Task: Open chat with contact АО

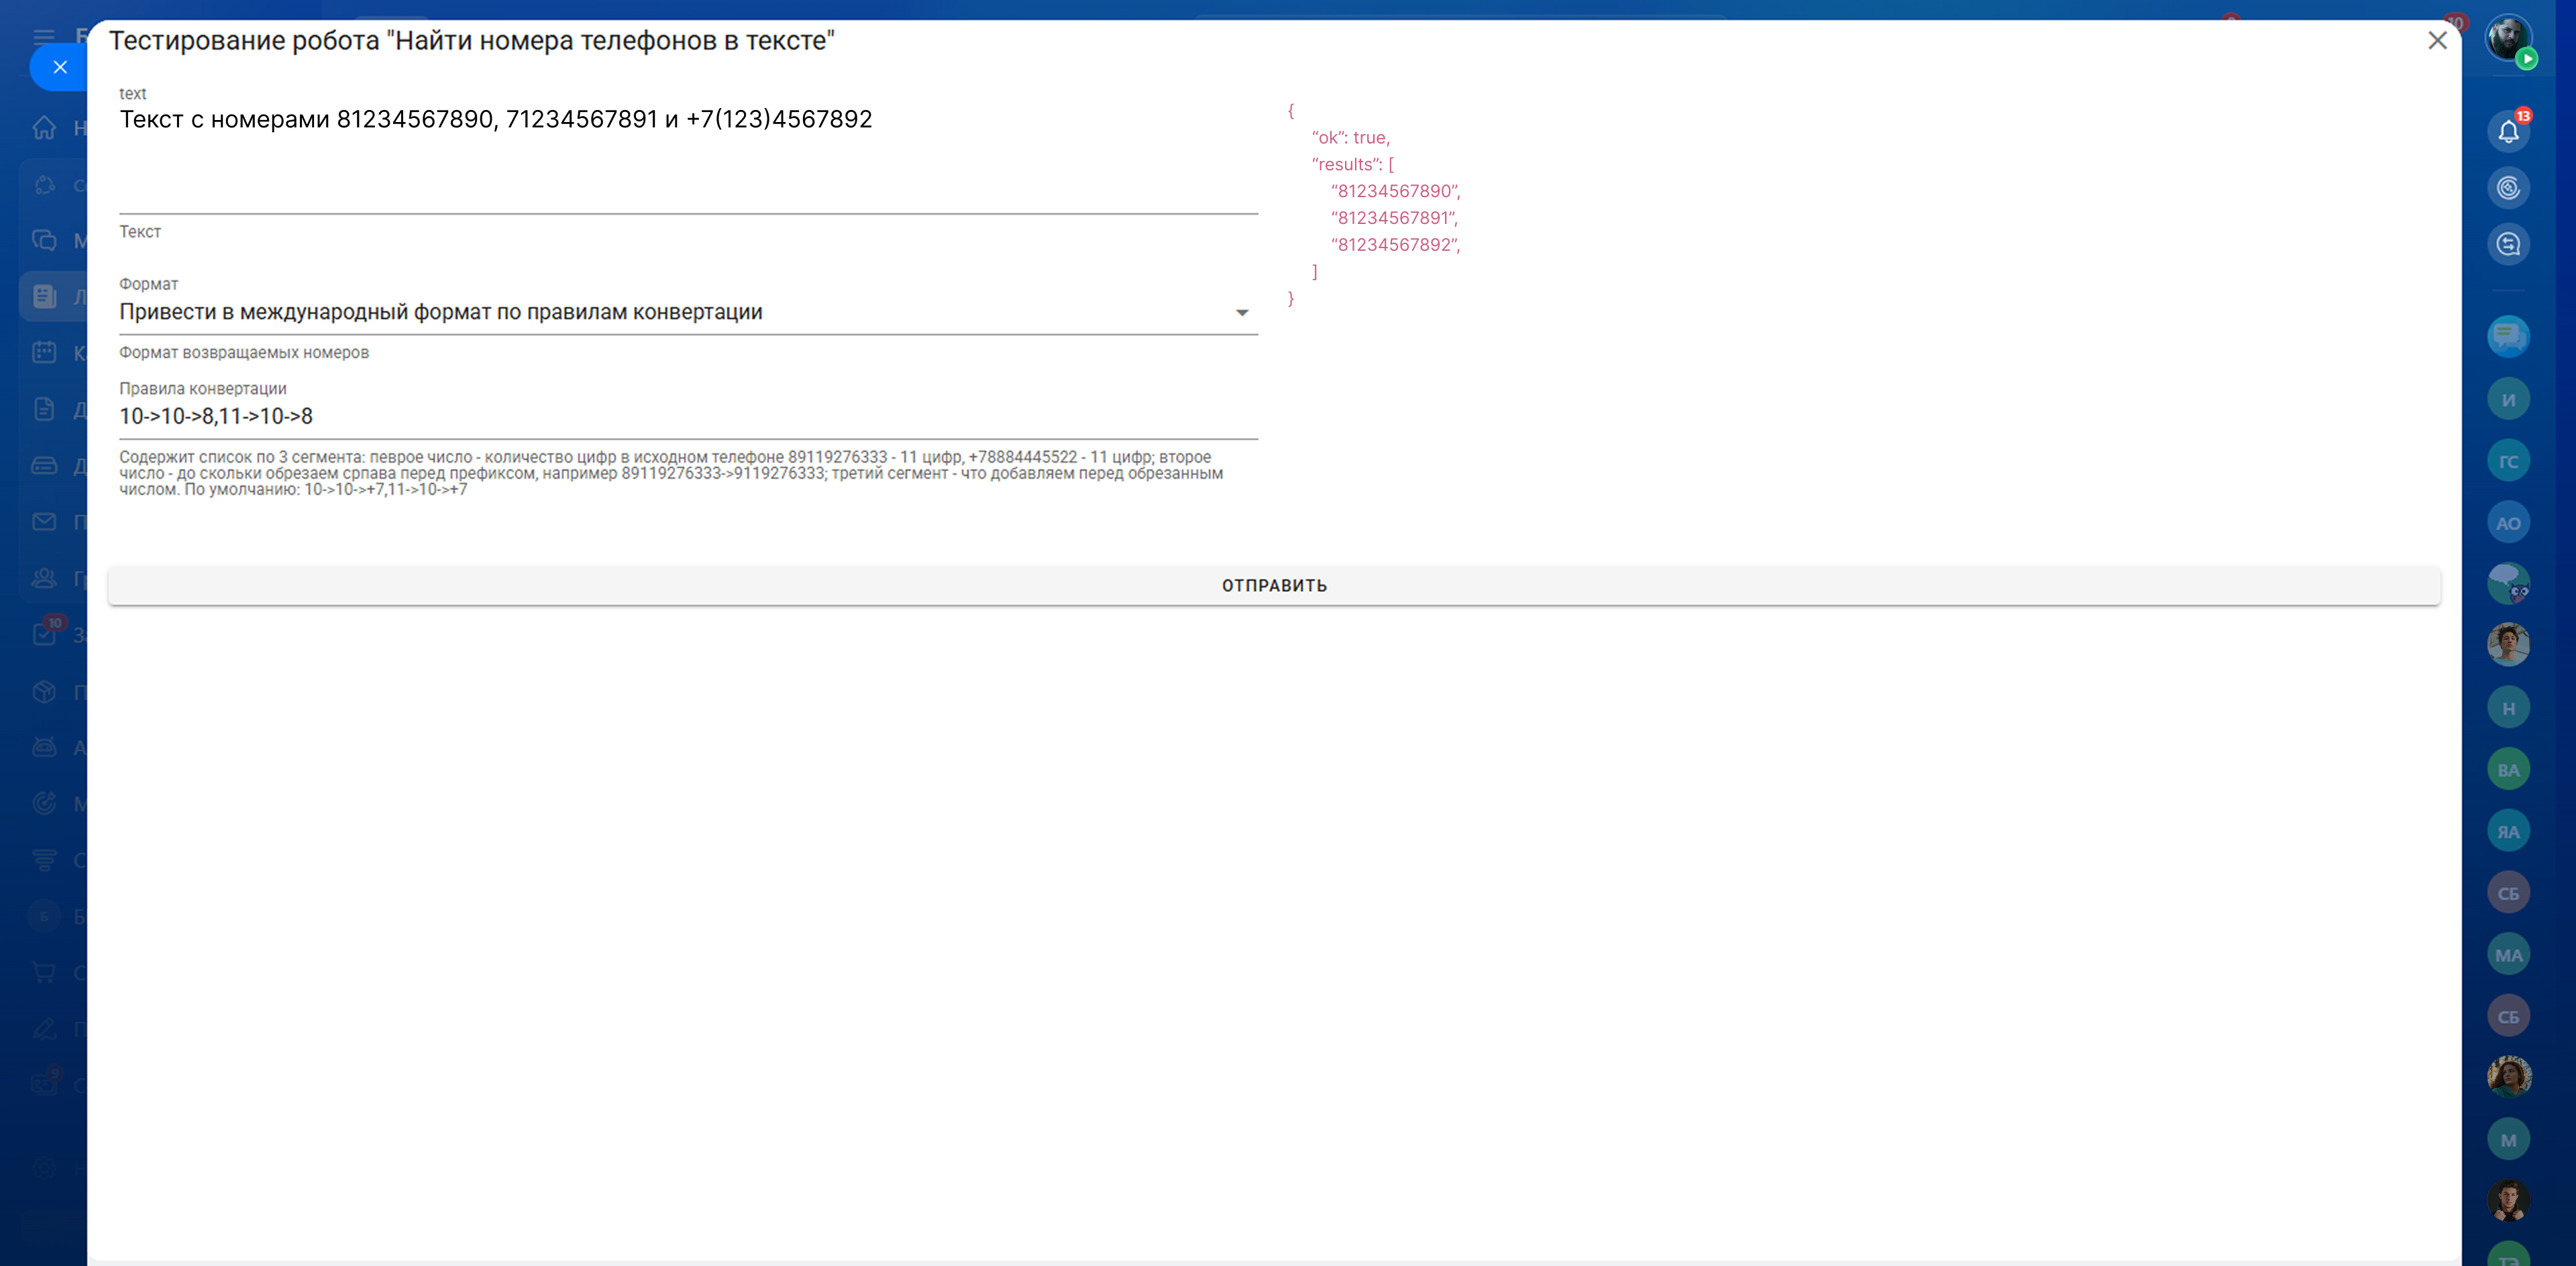Action: [2508, 522]
